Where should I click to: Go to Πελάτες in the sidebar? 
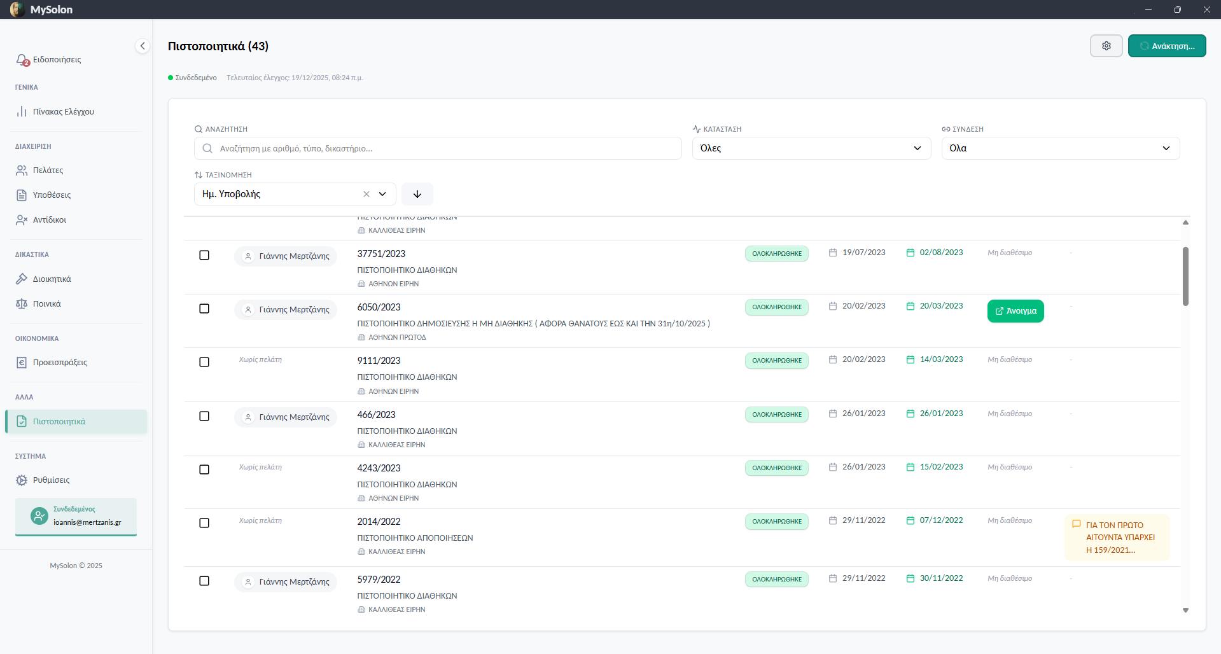click(x=48, y=170)
